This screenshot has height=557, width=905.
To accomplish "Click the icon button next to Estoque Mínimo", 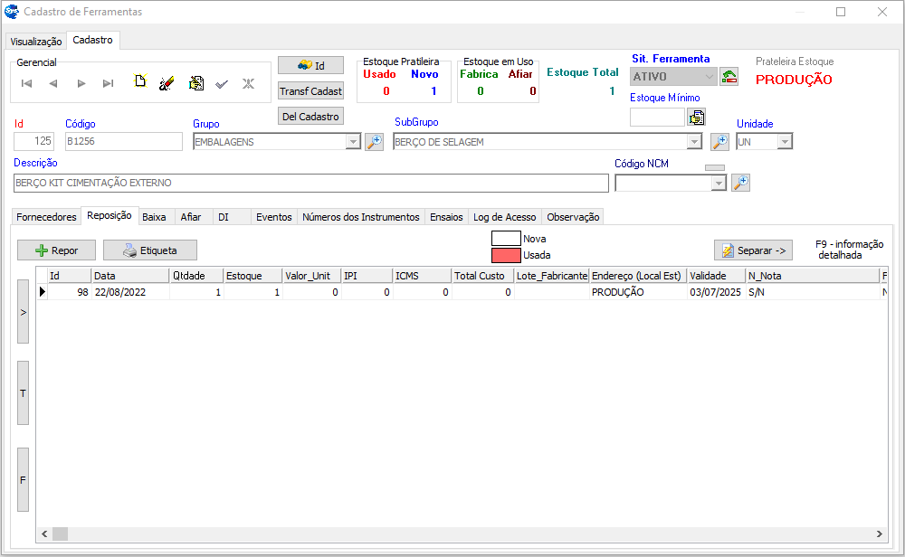I will click(x=696, y=117).
